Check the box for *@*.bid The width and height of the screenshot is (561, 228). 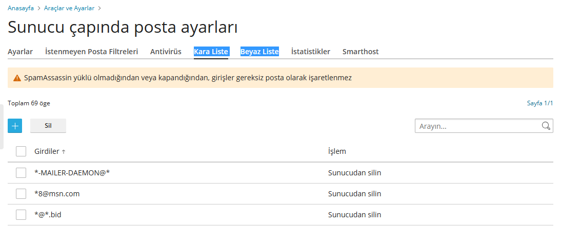point(21,215)
